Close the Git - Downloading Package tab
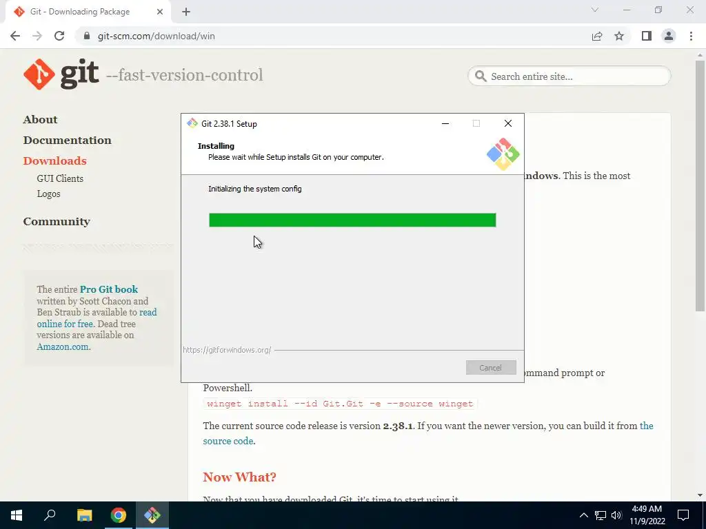The width and height of the screenshot is (706, 529). tap(160, 12)
